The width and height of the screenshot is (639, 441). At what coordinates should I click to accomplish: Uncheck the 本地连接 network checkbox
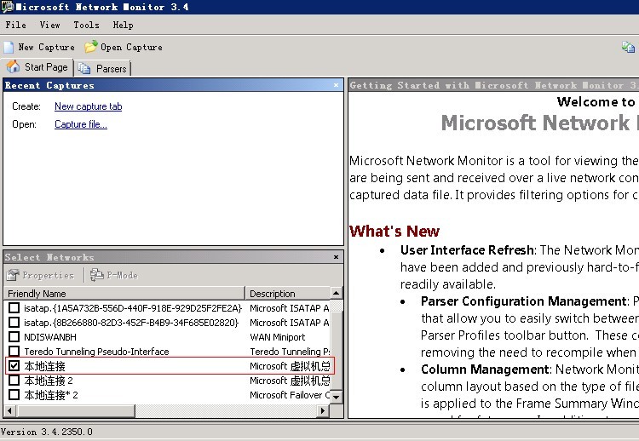pyautogui.click(x=14, y=366)
